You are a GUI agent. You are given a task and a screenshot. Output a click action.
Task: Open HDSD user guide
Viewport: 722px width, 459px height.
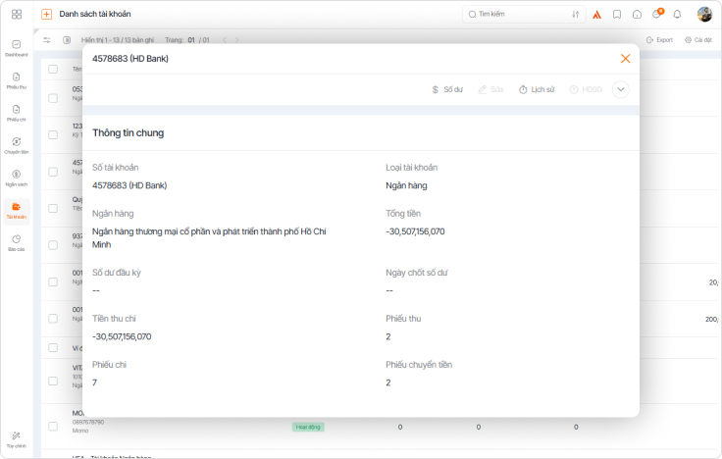pos(586,89)
